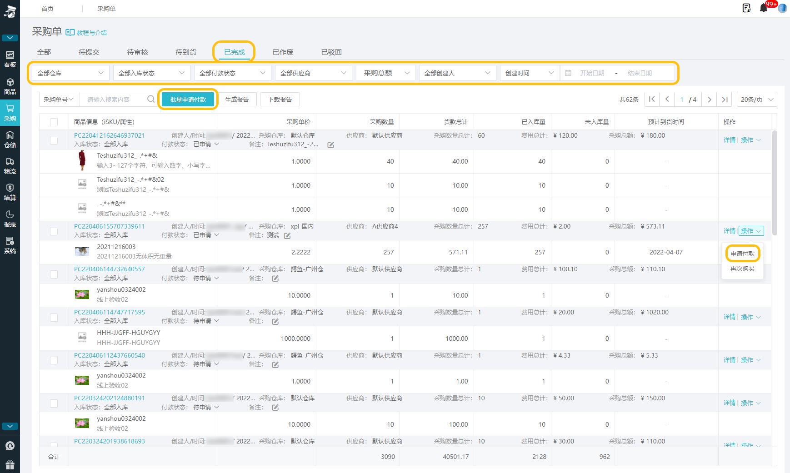Check the box for order PC220406155707339611
This screenshot has width=790, height=473.
tap(54, 231)
